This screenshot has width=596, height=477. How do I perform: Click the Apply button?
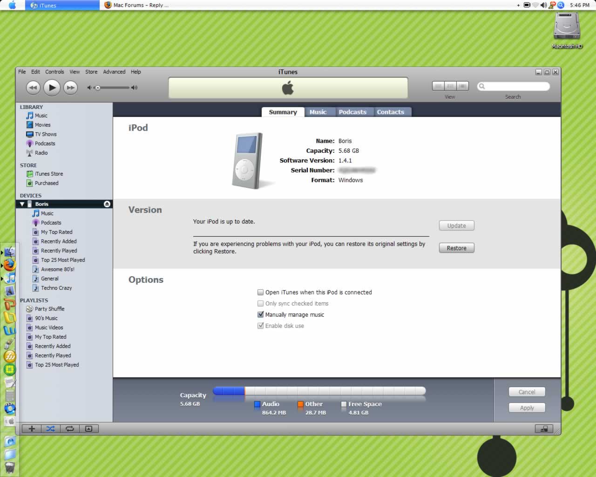[x=527, y=408]
